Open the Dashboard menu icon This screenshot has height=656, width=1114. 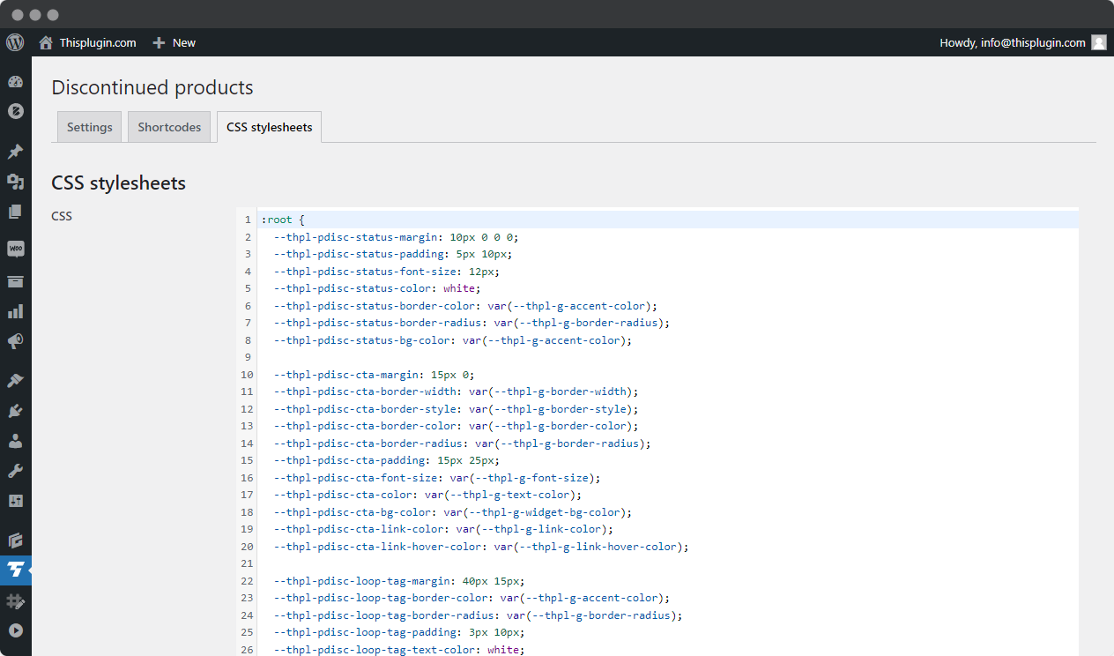15,82
